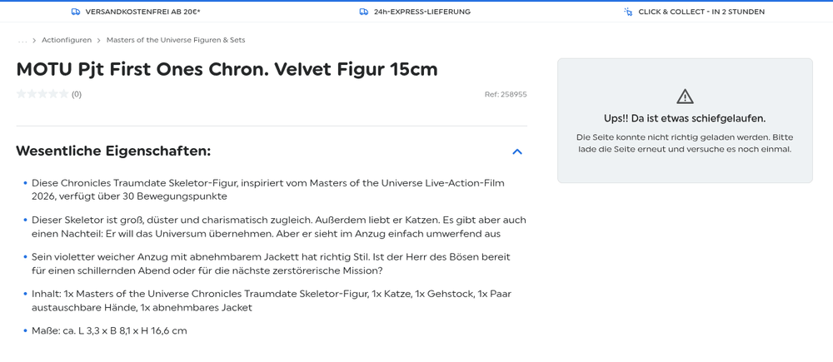Viewport: 833px width, 362px height.
Task: Click the 'Ups!! Da ist etwas schiefgelaufen' message
Action: 686,118
